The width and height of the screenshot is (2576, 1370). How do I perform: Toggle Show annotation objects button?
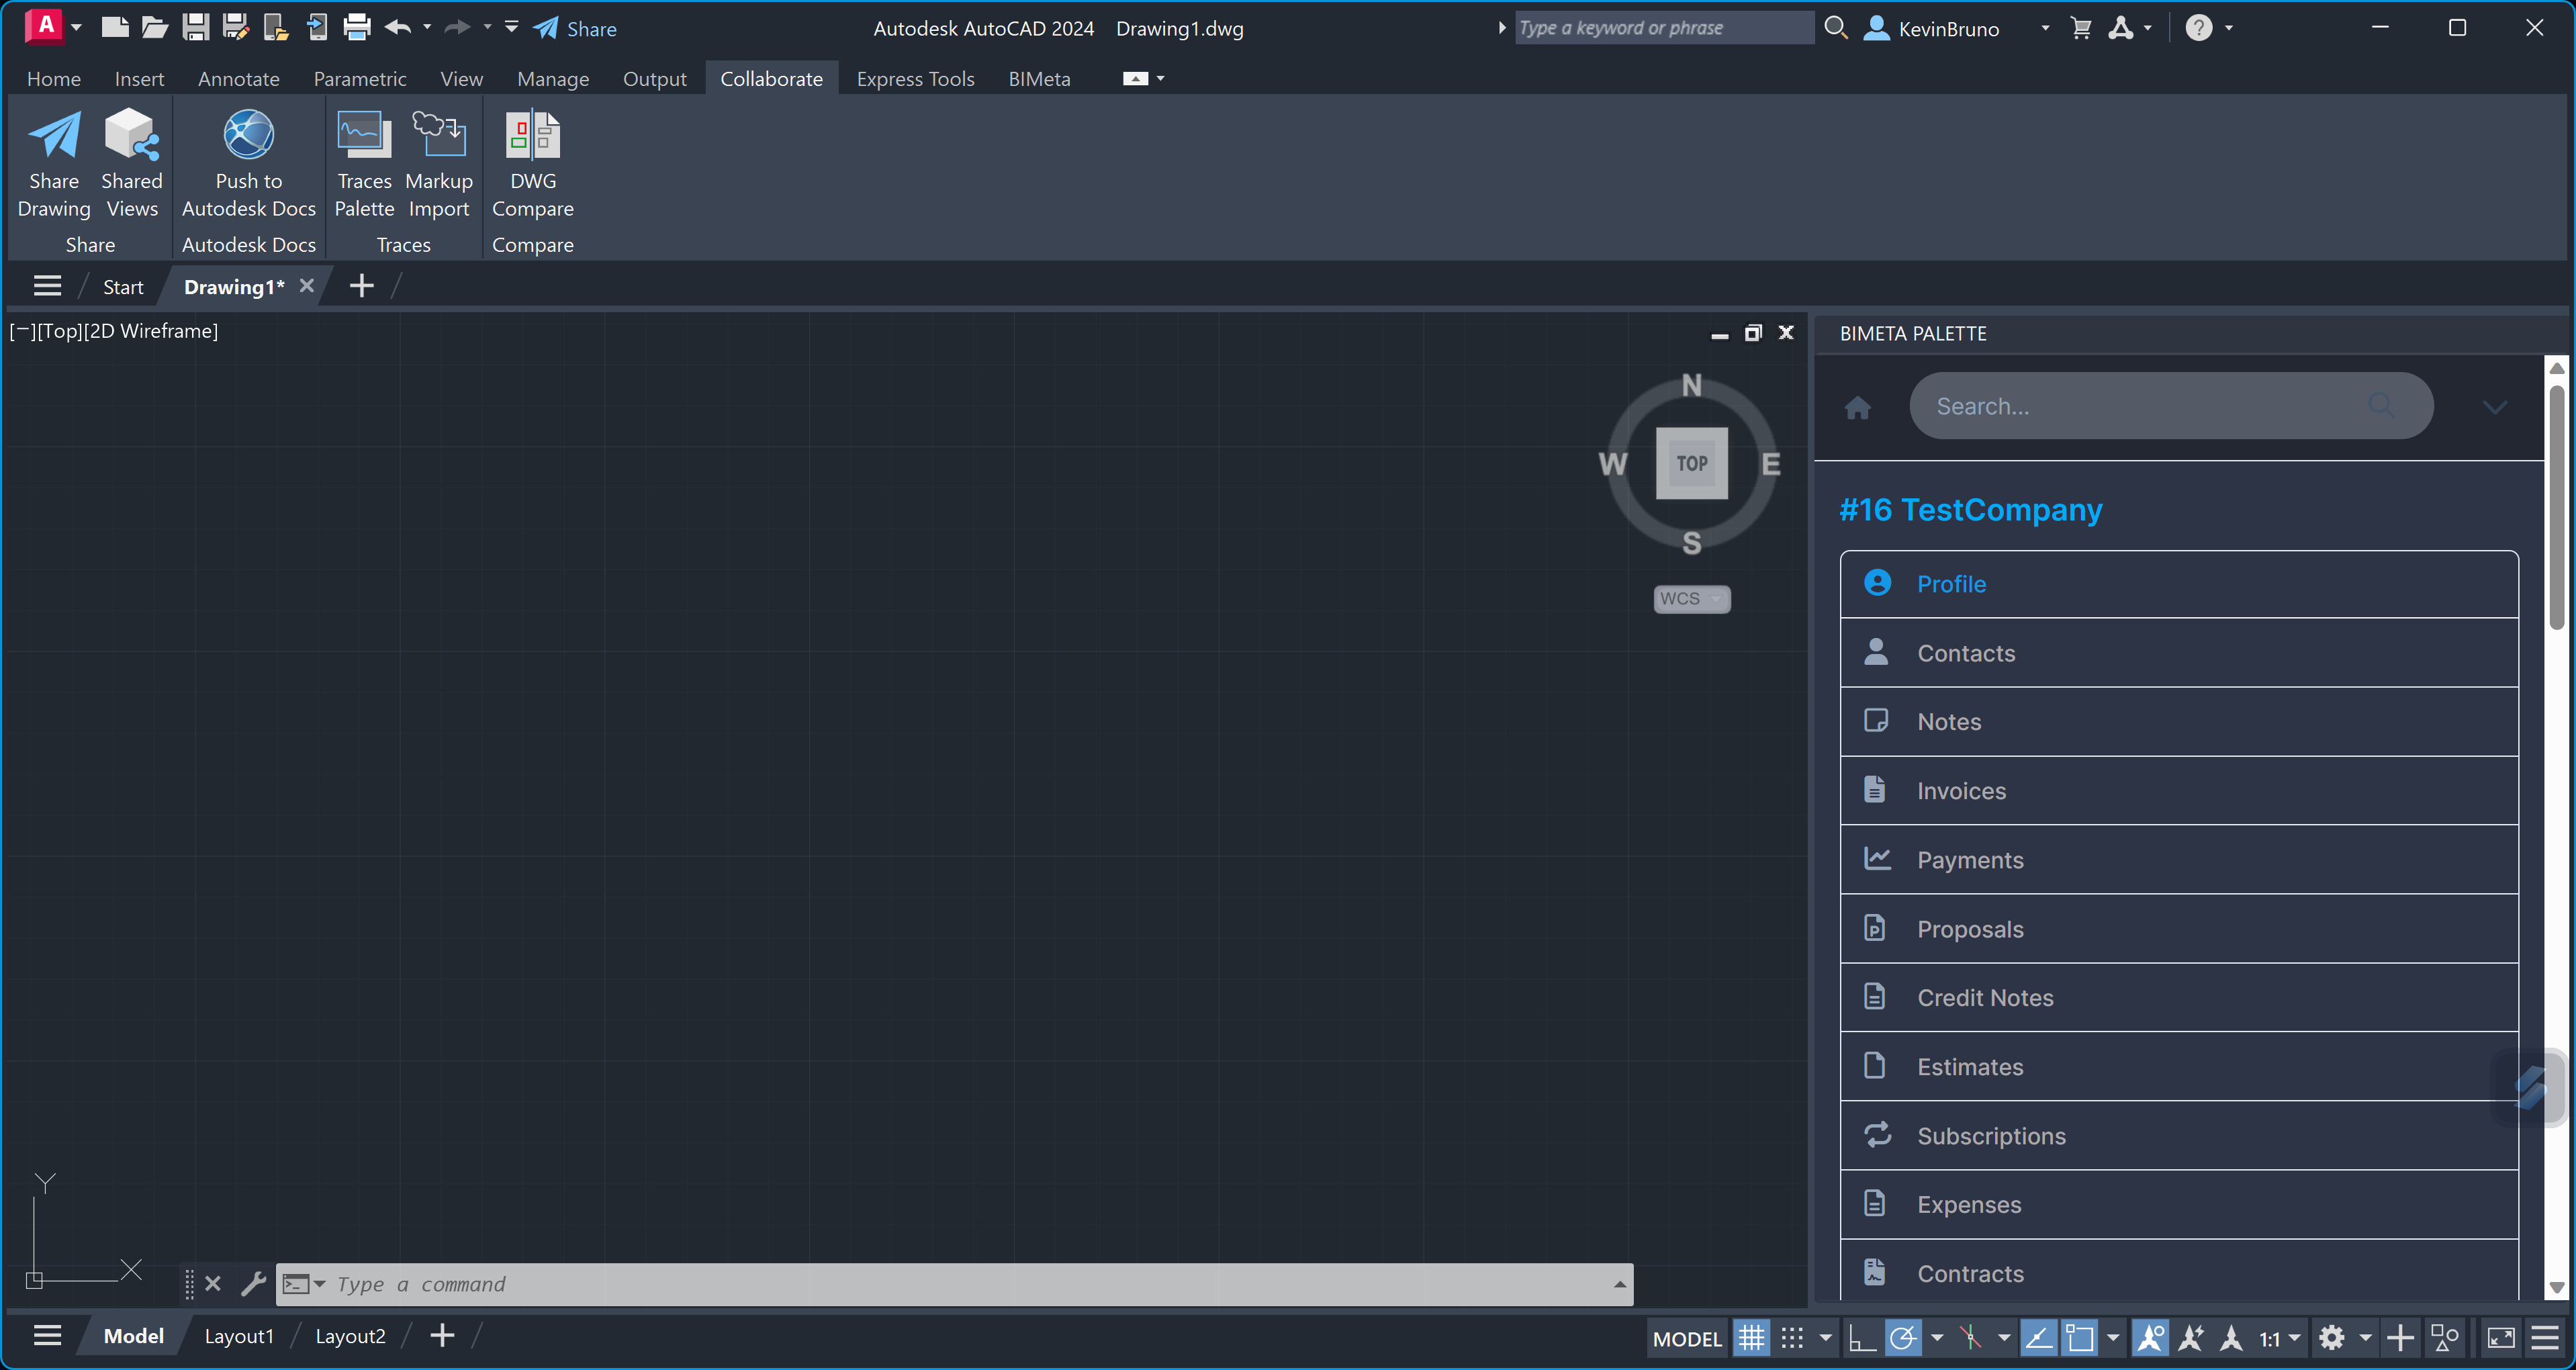click(2150, 1337)
